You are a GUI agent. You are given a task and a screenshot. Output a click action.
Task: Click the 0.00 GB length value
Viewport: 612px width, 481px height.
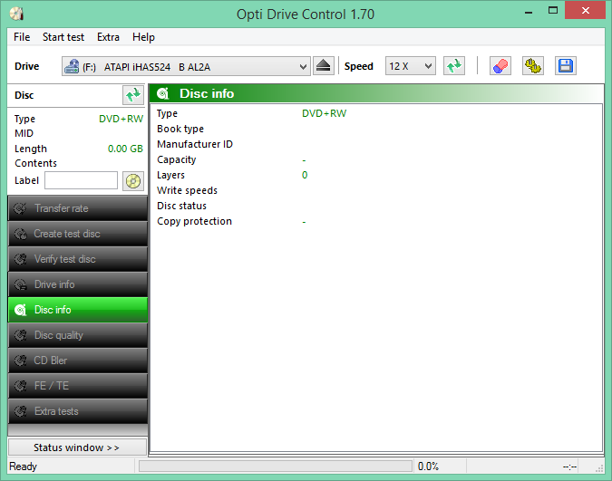pos(125,149)
